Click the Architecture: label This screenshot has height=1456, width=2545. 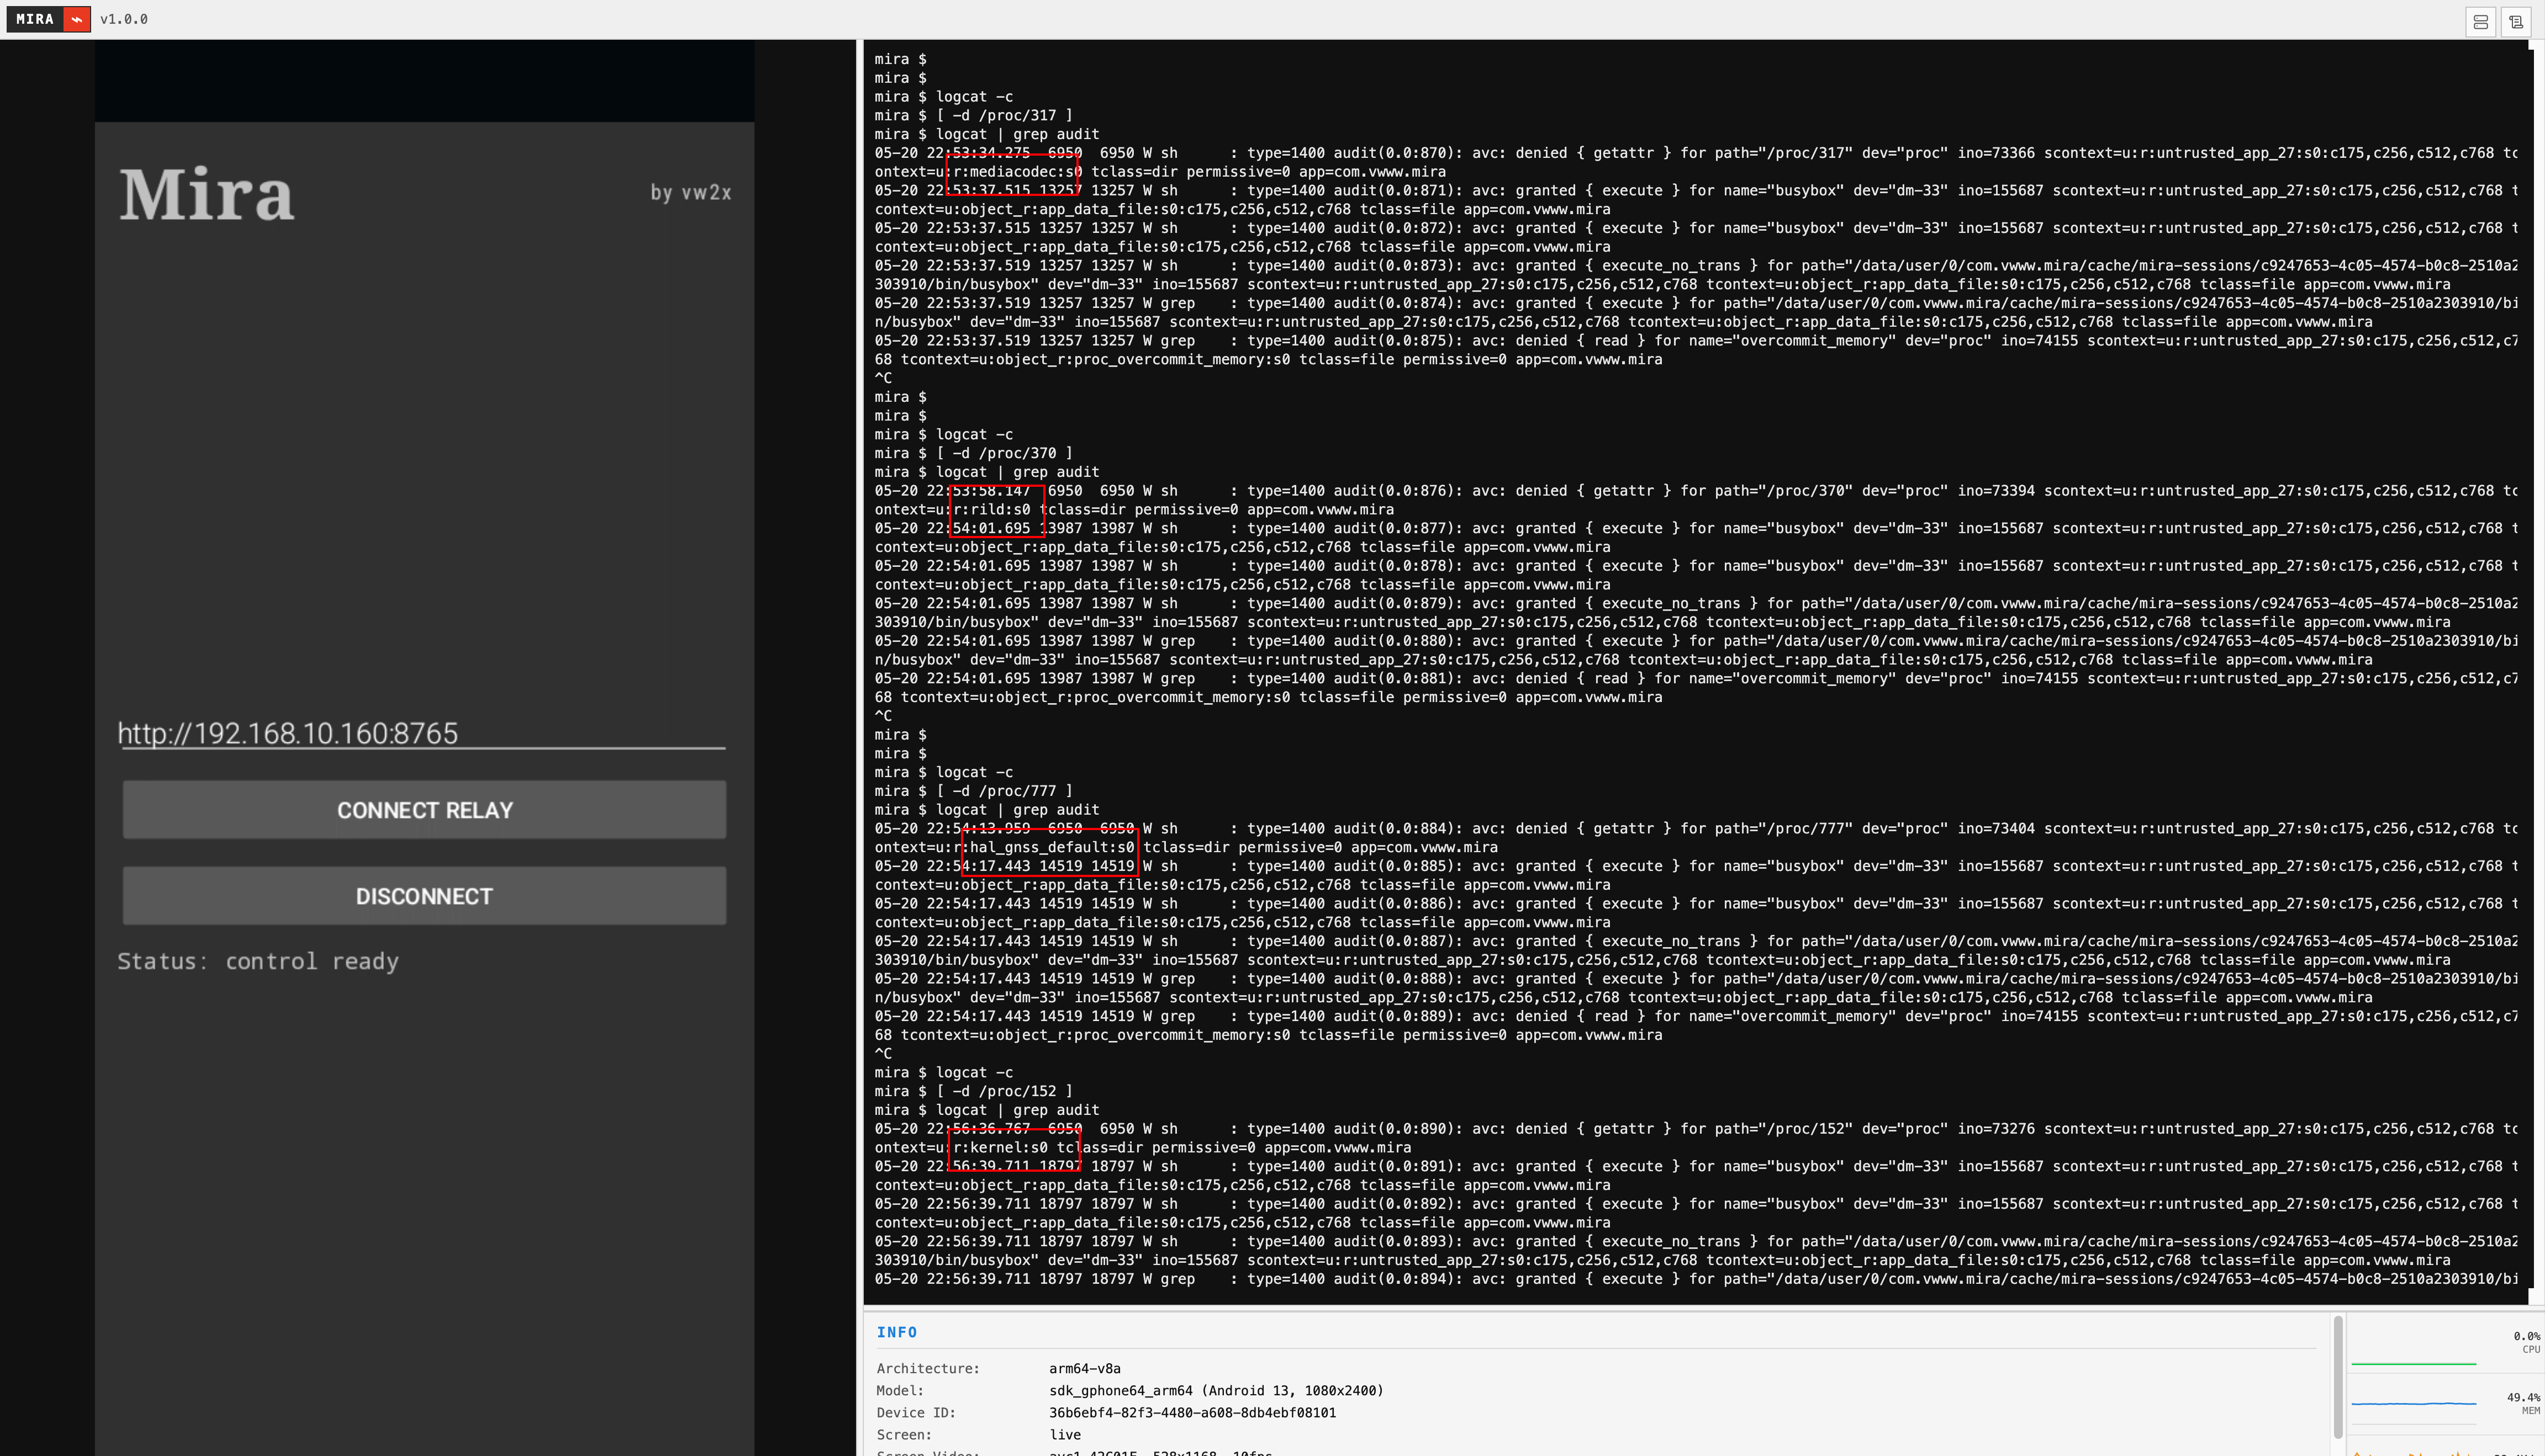coord(928,1368)
